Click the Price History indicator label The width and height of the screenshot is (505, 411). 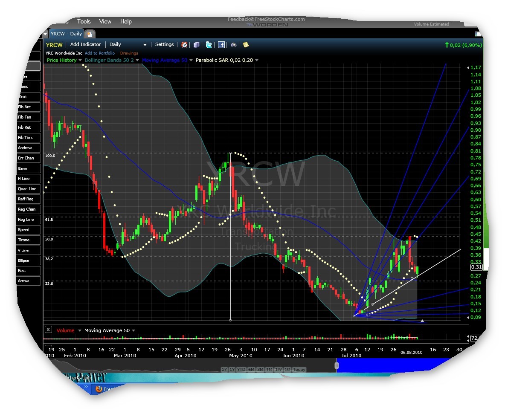(x=61, y=60)
